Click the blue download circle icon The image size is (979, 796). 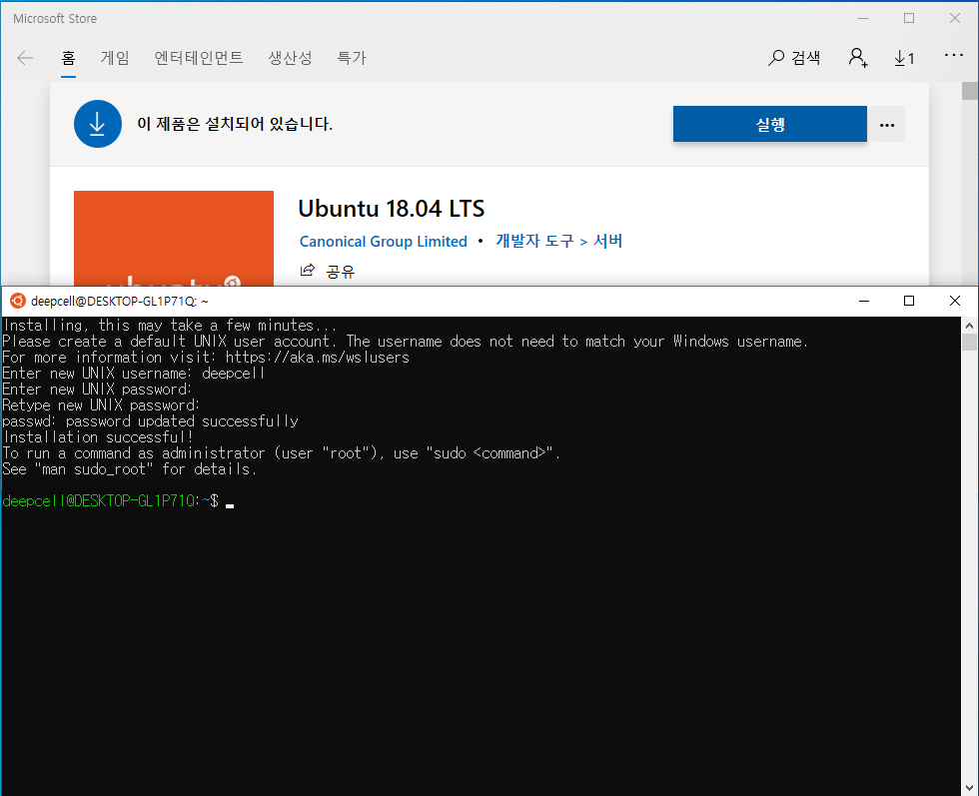point(98,124)
